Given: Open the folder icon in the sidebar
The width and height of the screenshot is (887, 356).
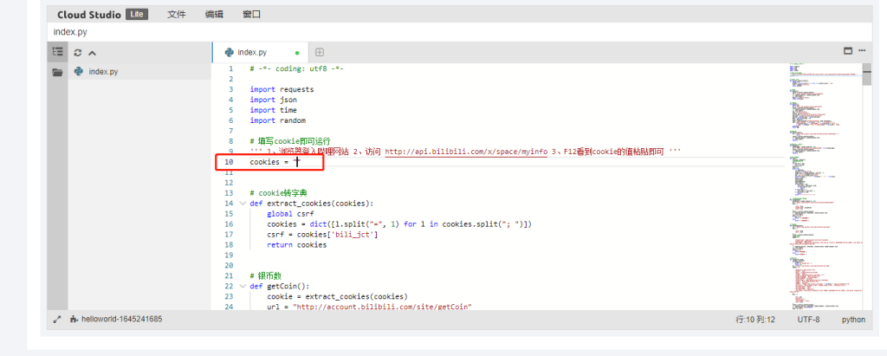Looking at the screenshot, I should (57, 73).
